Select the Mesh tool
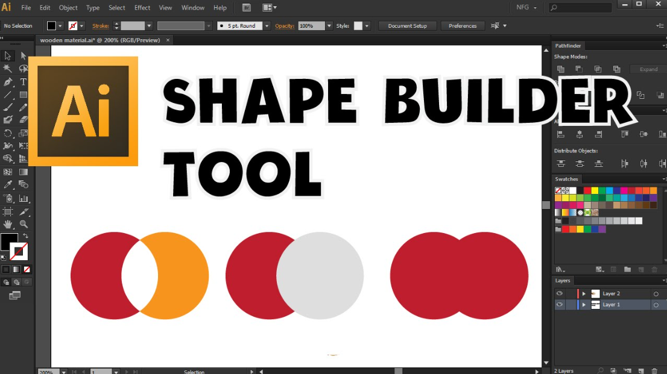667x374 pixels. click(8, 172)
